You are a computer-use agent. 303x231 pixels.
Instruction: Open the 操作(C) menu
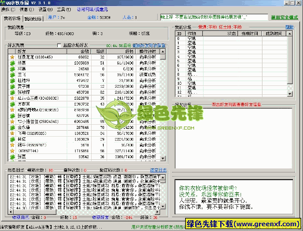click(8, 10)
